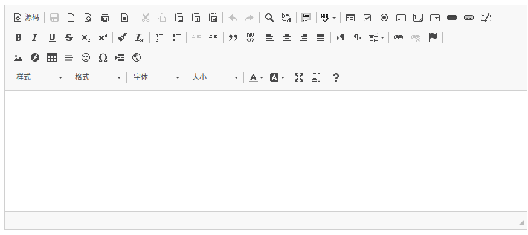Toggle strikethrough formatting
The image size is (528, 235).
[69, 37]
